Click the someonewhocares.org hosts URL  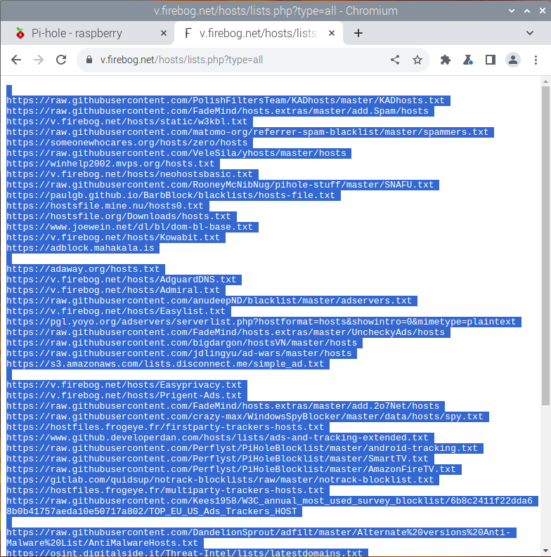(127, 143)
